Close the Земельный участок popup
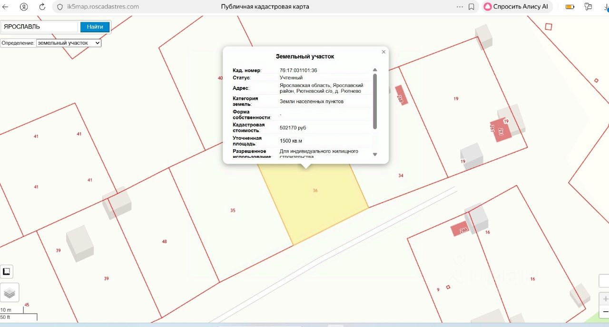The width and height of the screenshot is (609, 327). point(383,52)
